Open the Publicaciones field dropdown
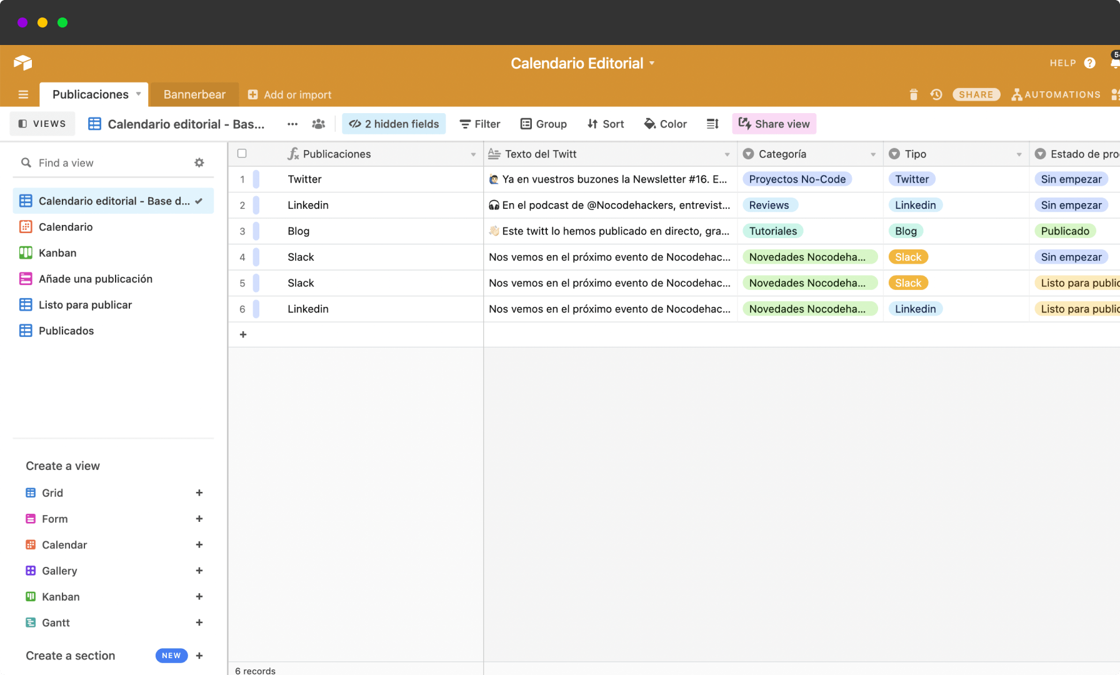This screenshot has height=675, width=1120. click(x=473, y=154)
